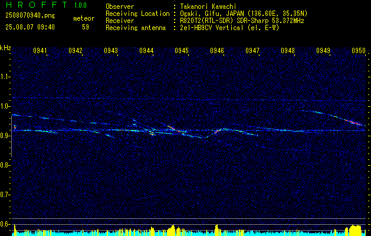The height and width of the screenshot is (236, 371).
Task: Click the 0942 time marker
Action: [75, 50]
